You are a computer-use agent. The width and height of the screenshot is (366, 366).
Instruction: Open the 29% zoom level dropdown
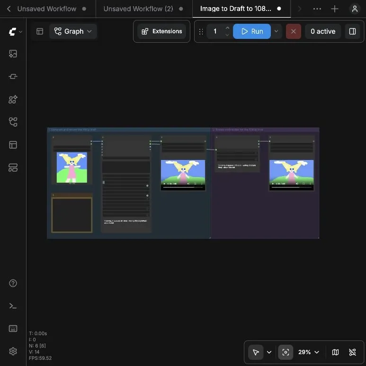pos(308,352)
